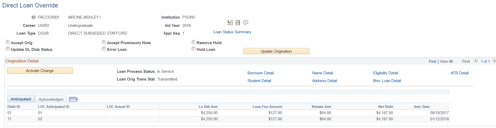
Task: Select the Anticipated tab
Action: [21, 99]
